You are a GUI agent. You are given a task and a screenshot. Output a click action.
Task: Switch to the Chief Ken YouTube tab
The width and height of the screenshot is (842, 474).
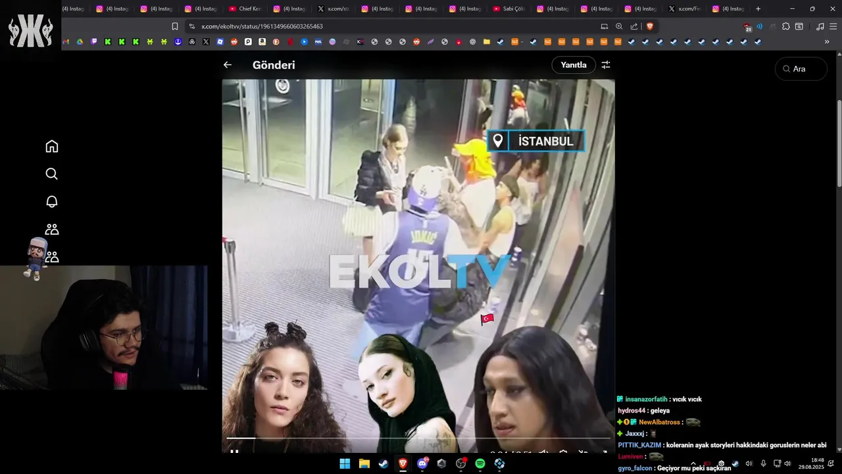(x=245, y=9)
